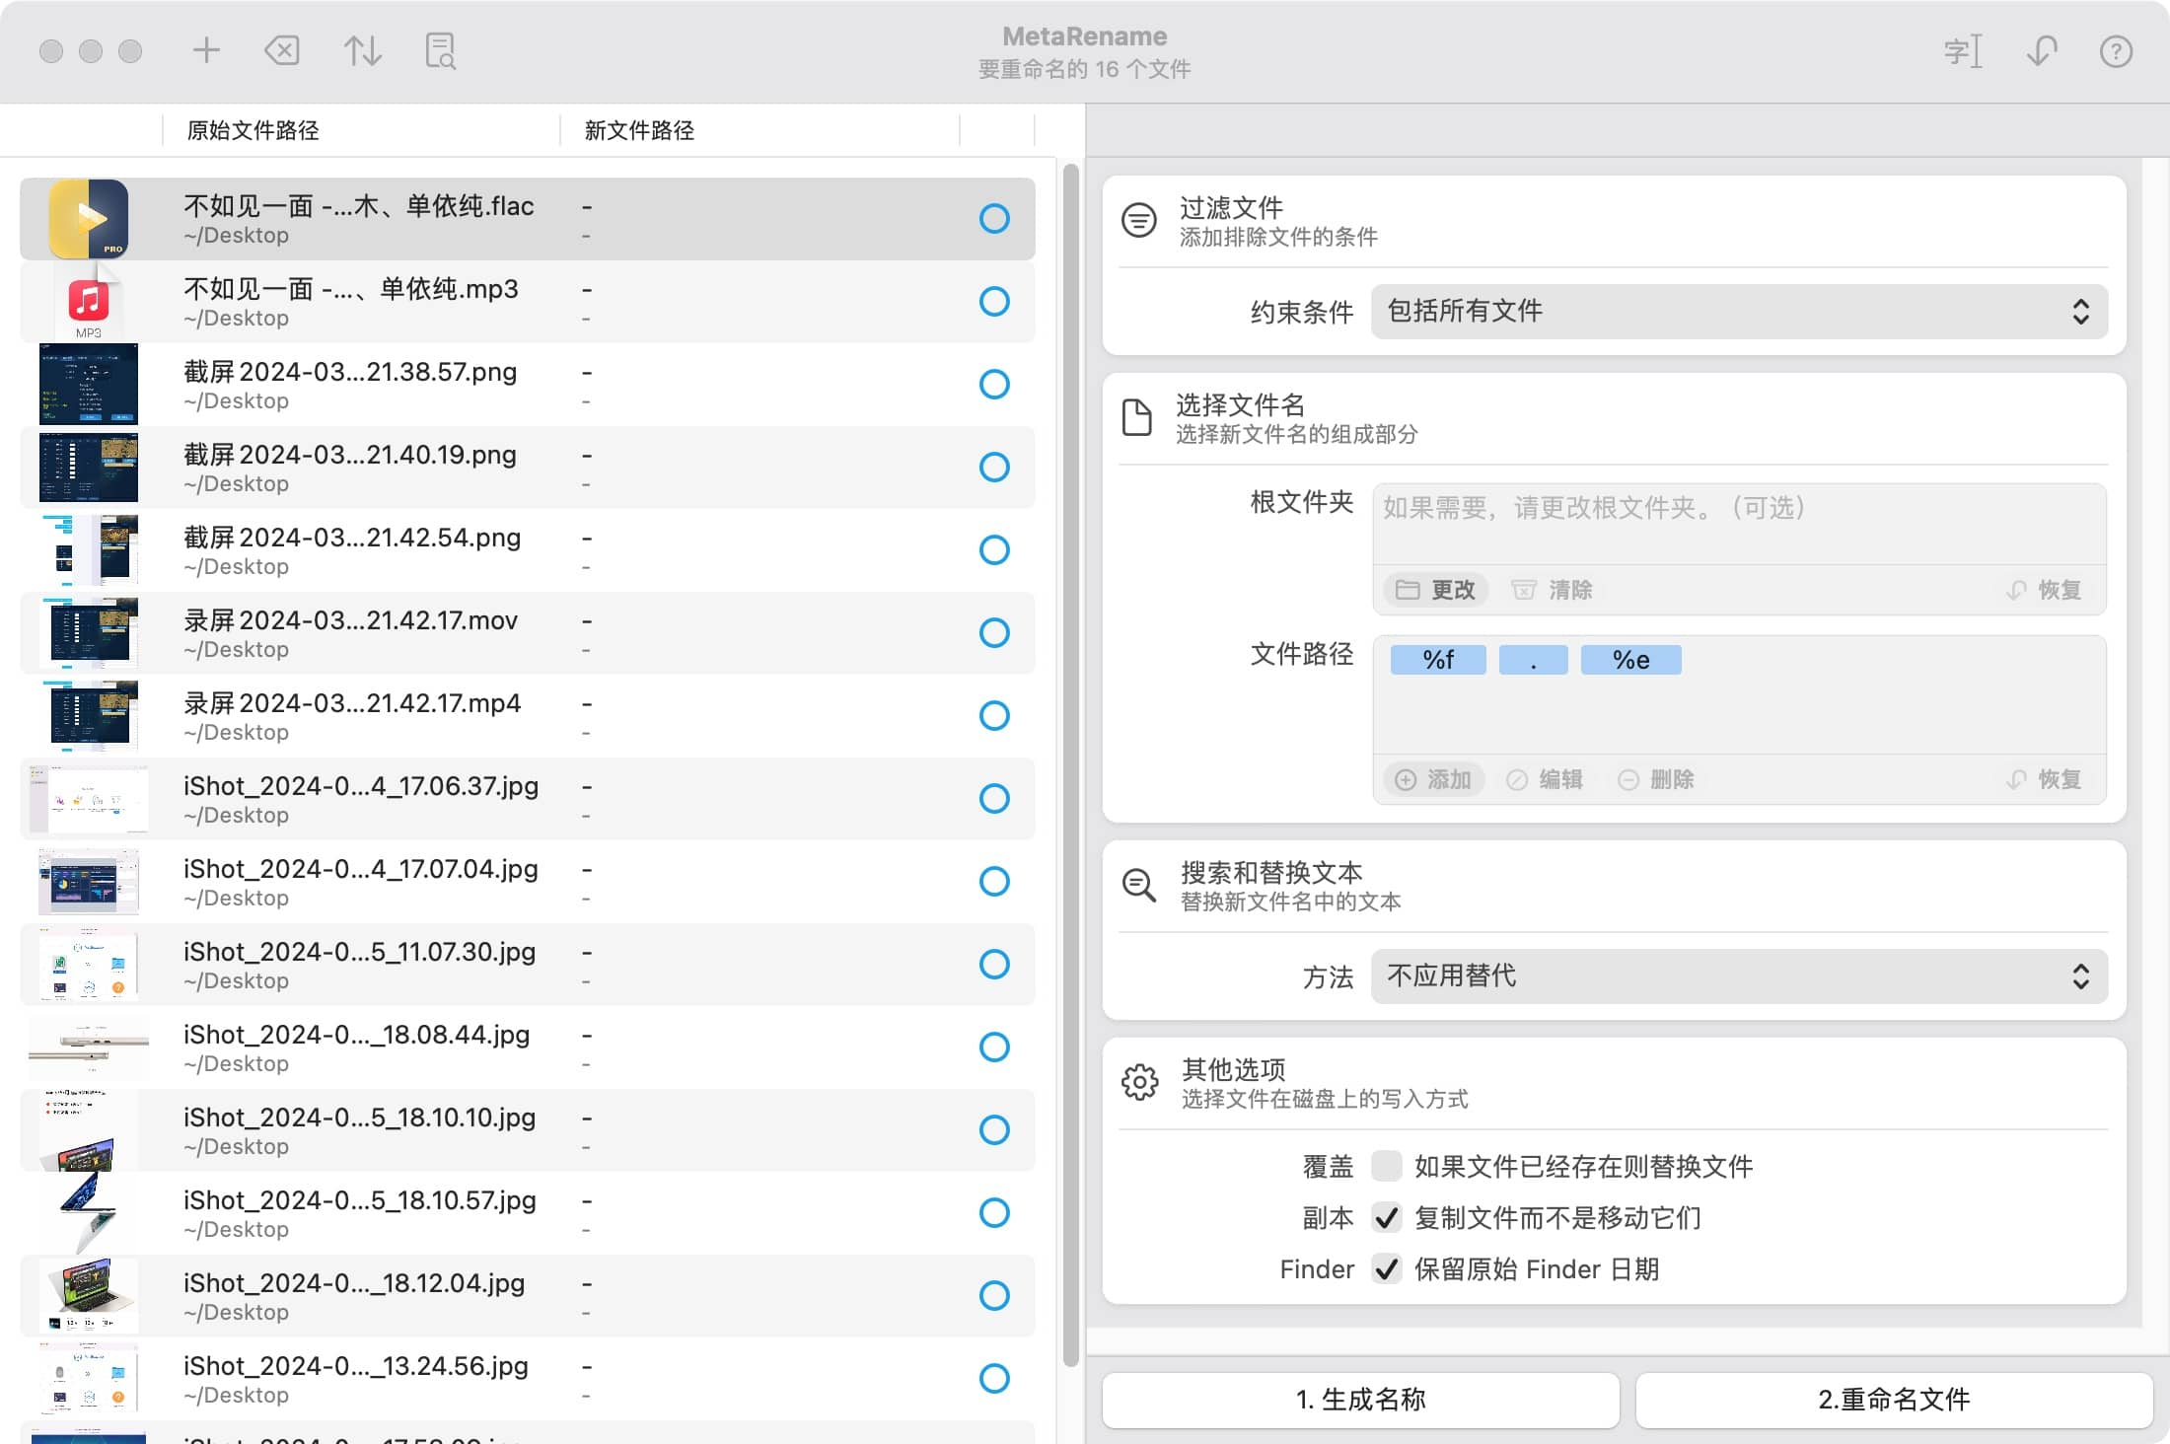This screenshot has width=2170, height=1444.
Task: Click the 过滤文件 filter section icon
Action: pos(1139,220)
